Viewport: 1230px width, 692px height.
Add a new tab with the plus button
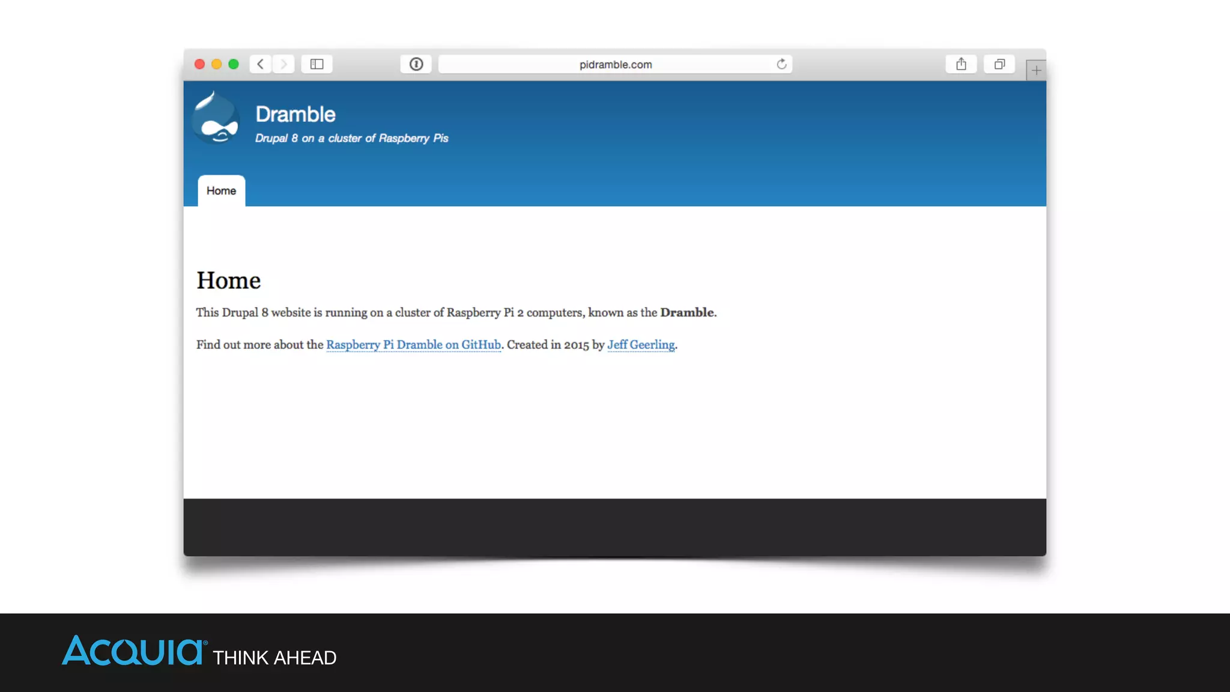point(1036,71)
